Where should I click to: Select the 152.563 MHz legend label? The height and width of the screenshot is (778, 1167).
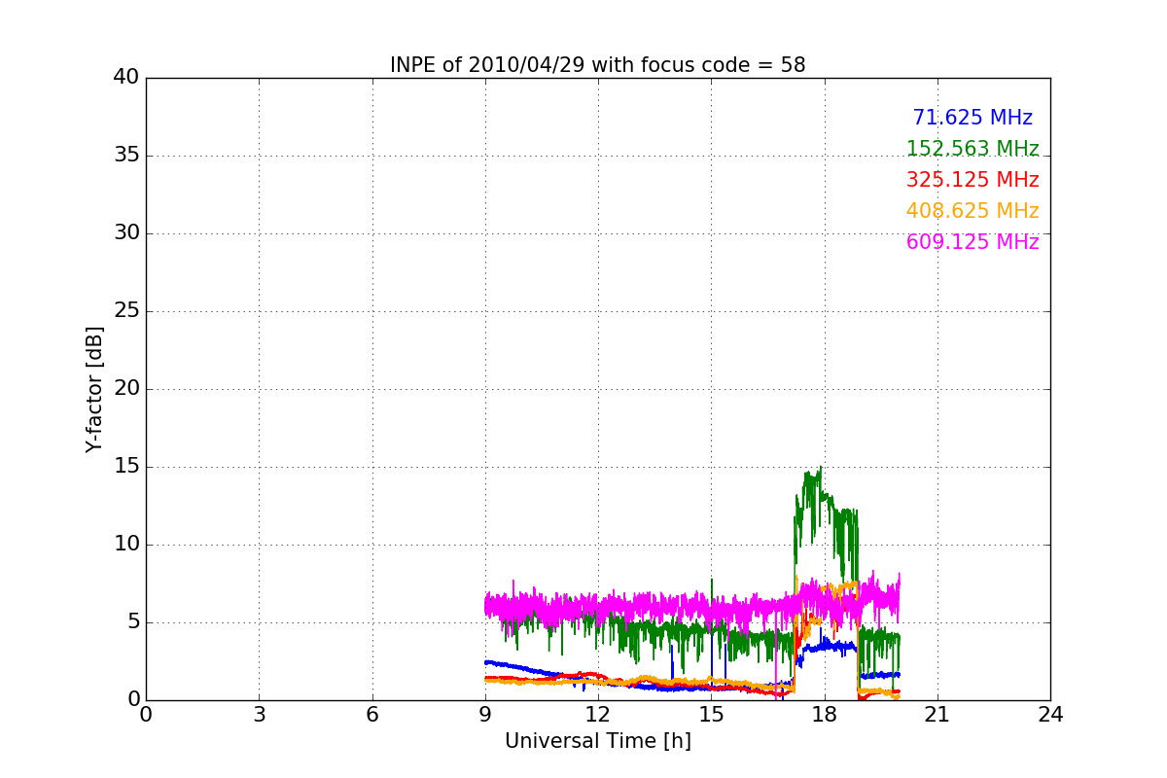pyautogui.click(x=972, y=149)
